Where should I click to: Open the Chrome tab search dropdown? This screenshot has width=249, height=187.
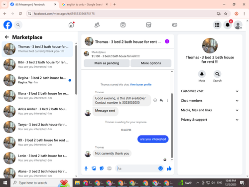pyautogui.click(x=4, y=4)
